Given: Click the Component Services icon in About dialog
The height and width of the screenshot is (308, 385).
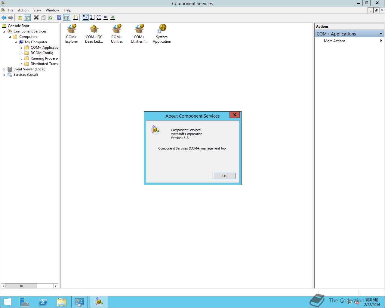Looking at the screenshot, I should 155,130.
